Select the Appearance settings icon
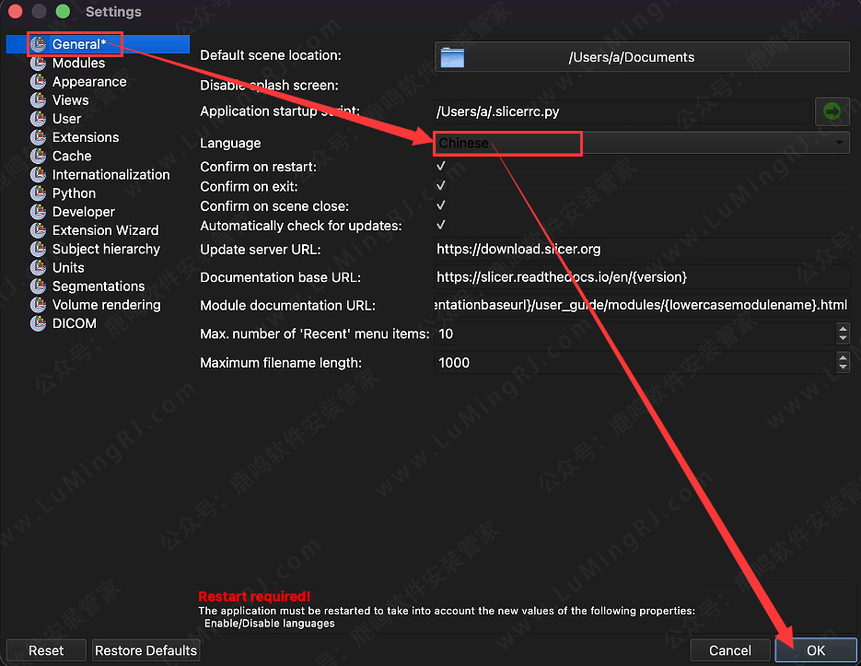The width and height of the screenshot is (861, 666). click(38, 81)
